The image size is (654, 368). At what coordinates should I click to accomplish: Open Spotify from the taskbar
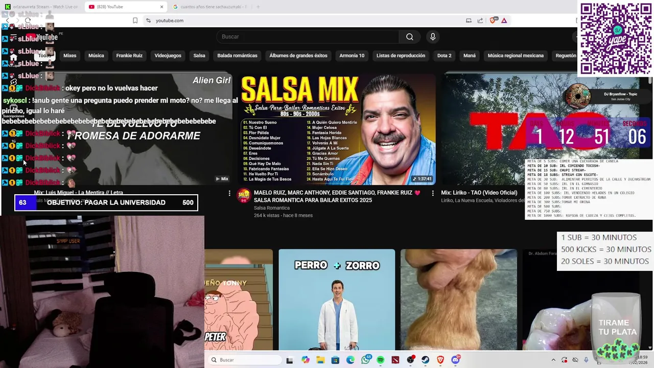pos(381,360)
